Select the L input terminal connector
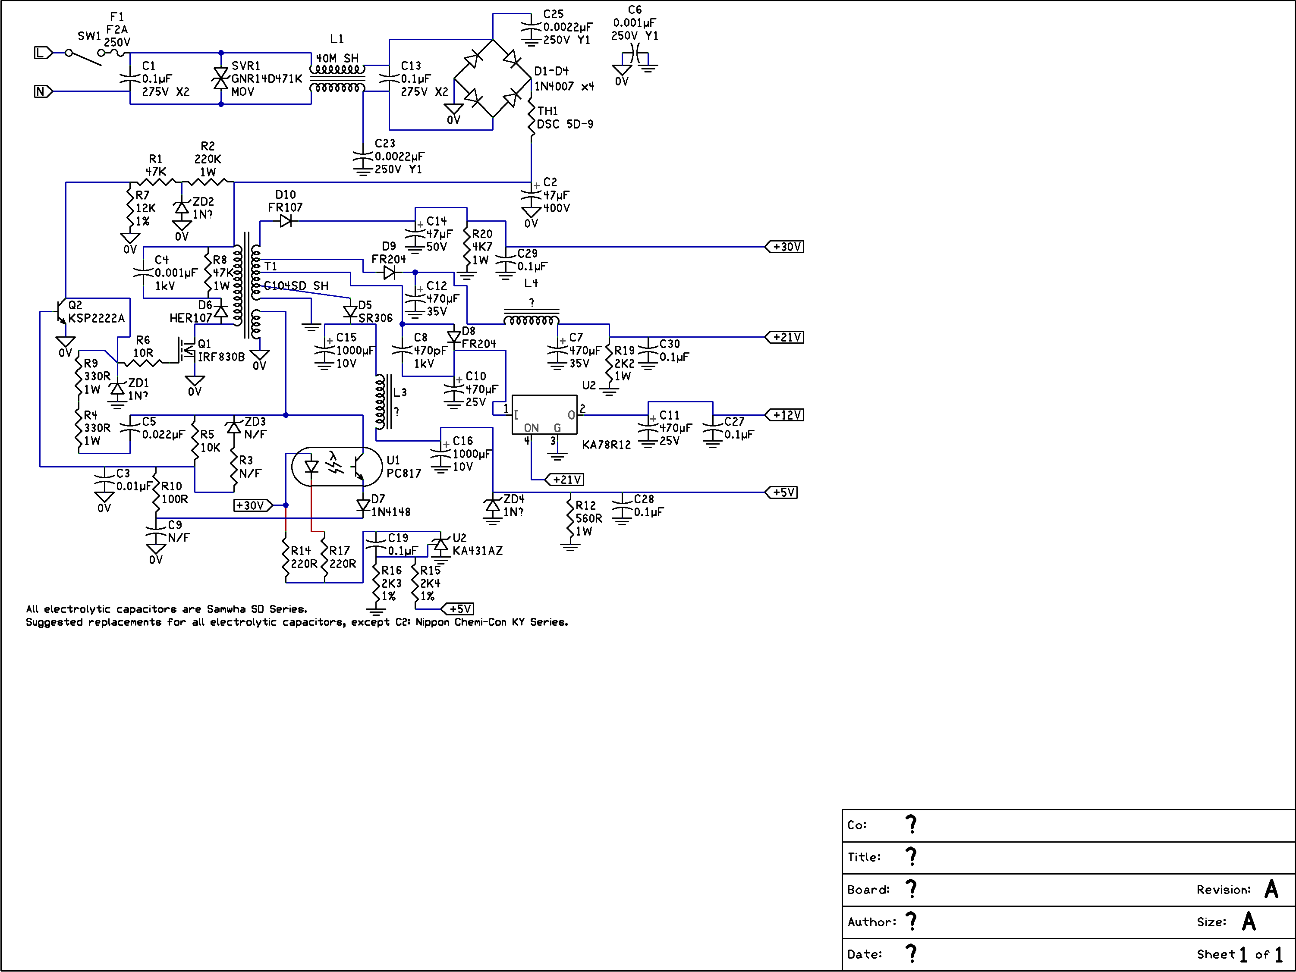Screen dimensions: 1296x972 43,53
